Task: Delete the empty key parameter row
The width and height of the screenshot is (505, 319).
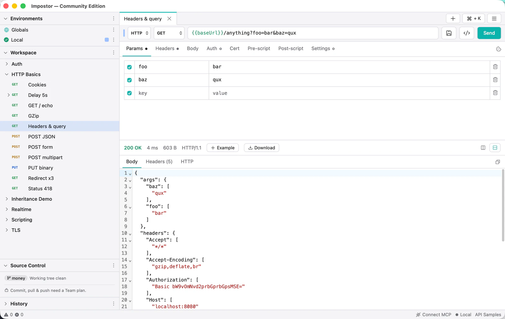Action: pos(495,93)
